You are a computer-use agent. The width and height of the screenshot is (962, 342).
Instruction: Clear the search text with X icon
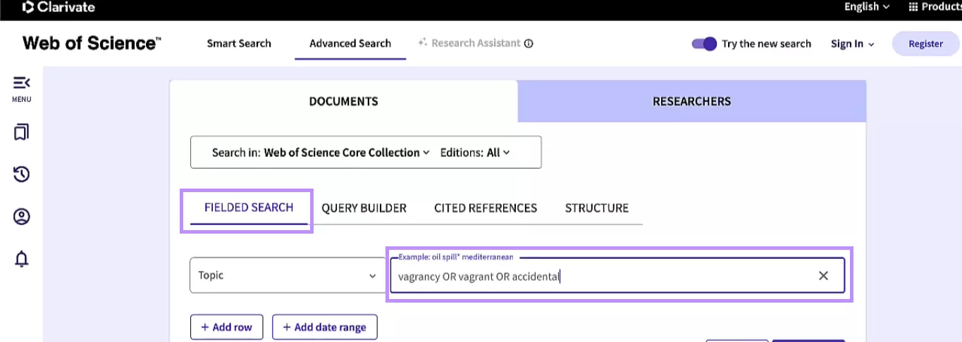tap(823, 276)
